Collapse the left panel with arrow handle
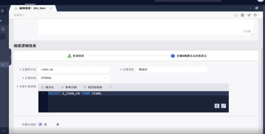This screenshot has width=265, height=134. [10, 57]
